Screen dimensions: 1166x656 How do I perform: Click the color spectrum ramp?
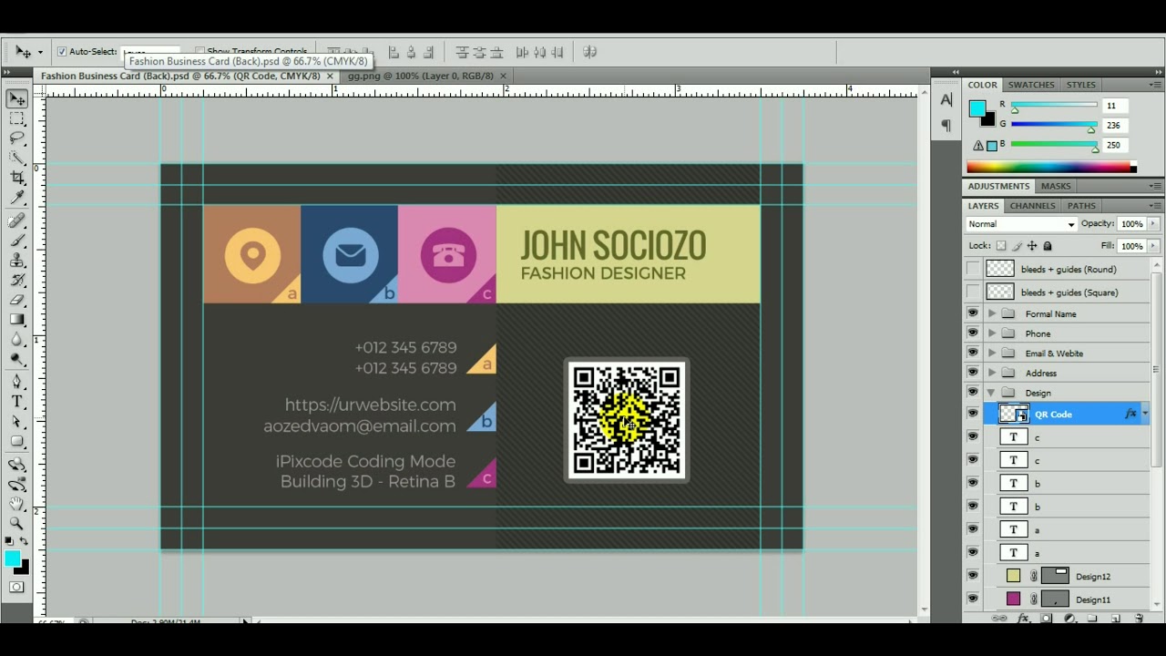[x=1051, y=167]
